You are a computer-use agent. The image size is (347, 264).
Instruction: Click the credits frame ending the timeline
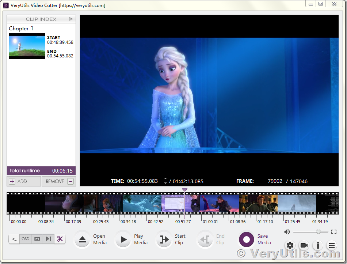[328, 203]
